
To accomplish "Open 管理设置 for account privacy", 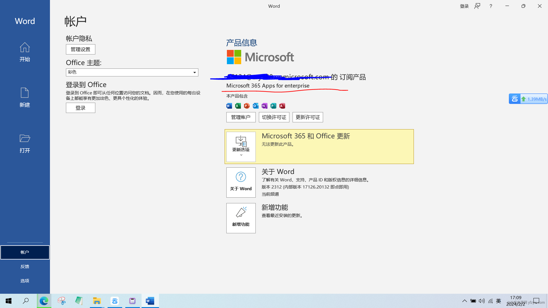I will [80, 49].
